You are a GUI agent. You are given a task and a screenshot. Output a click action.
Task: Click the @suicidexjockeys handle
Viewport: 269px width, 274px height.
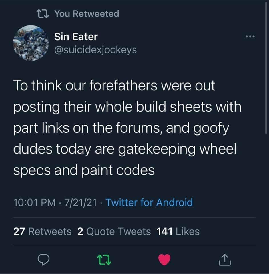[95, 50]
